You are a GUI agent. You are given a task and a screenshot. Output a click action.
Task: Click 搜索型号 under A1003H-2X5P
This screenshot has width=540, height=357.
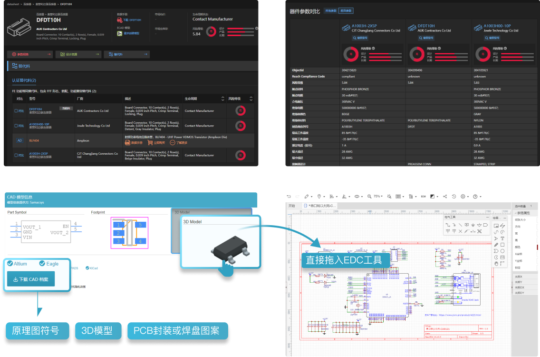[360, 38]
